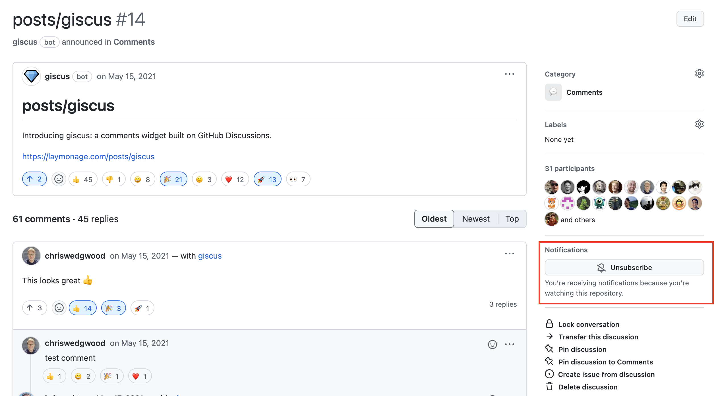This screenshot has height=396, width=720.
Task: Open the Labels settings gear icon
Action: tap(699, 124)
